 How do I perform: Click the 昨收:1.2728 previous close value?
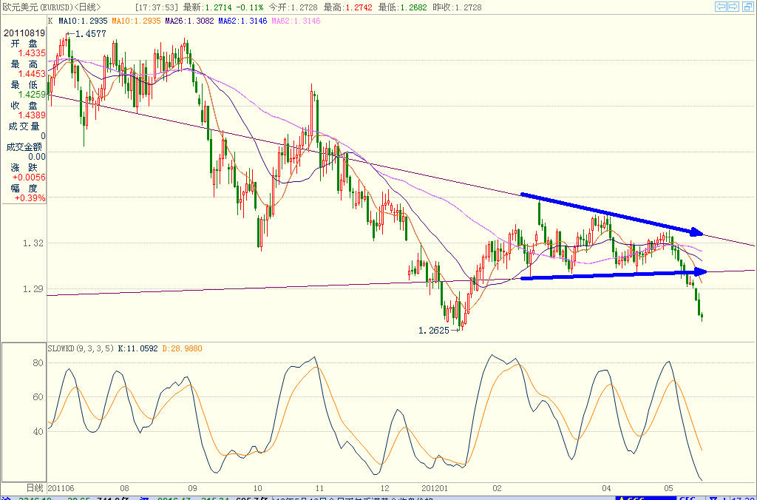(x=457, y=7)
